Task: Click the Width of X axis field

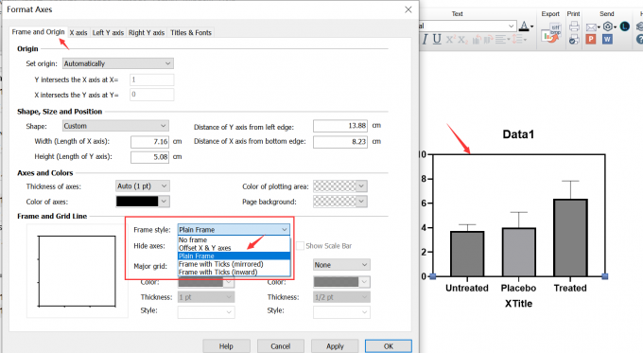Action: 149,142
